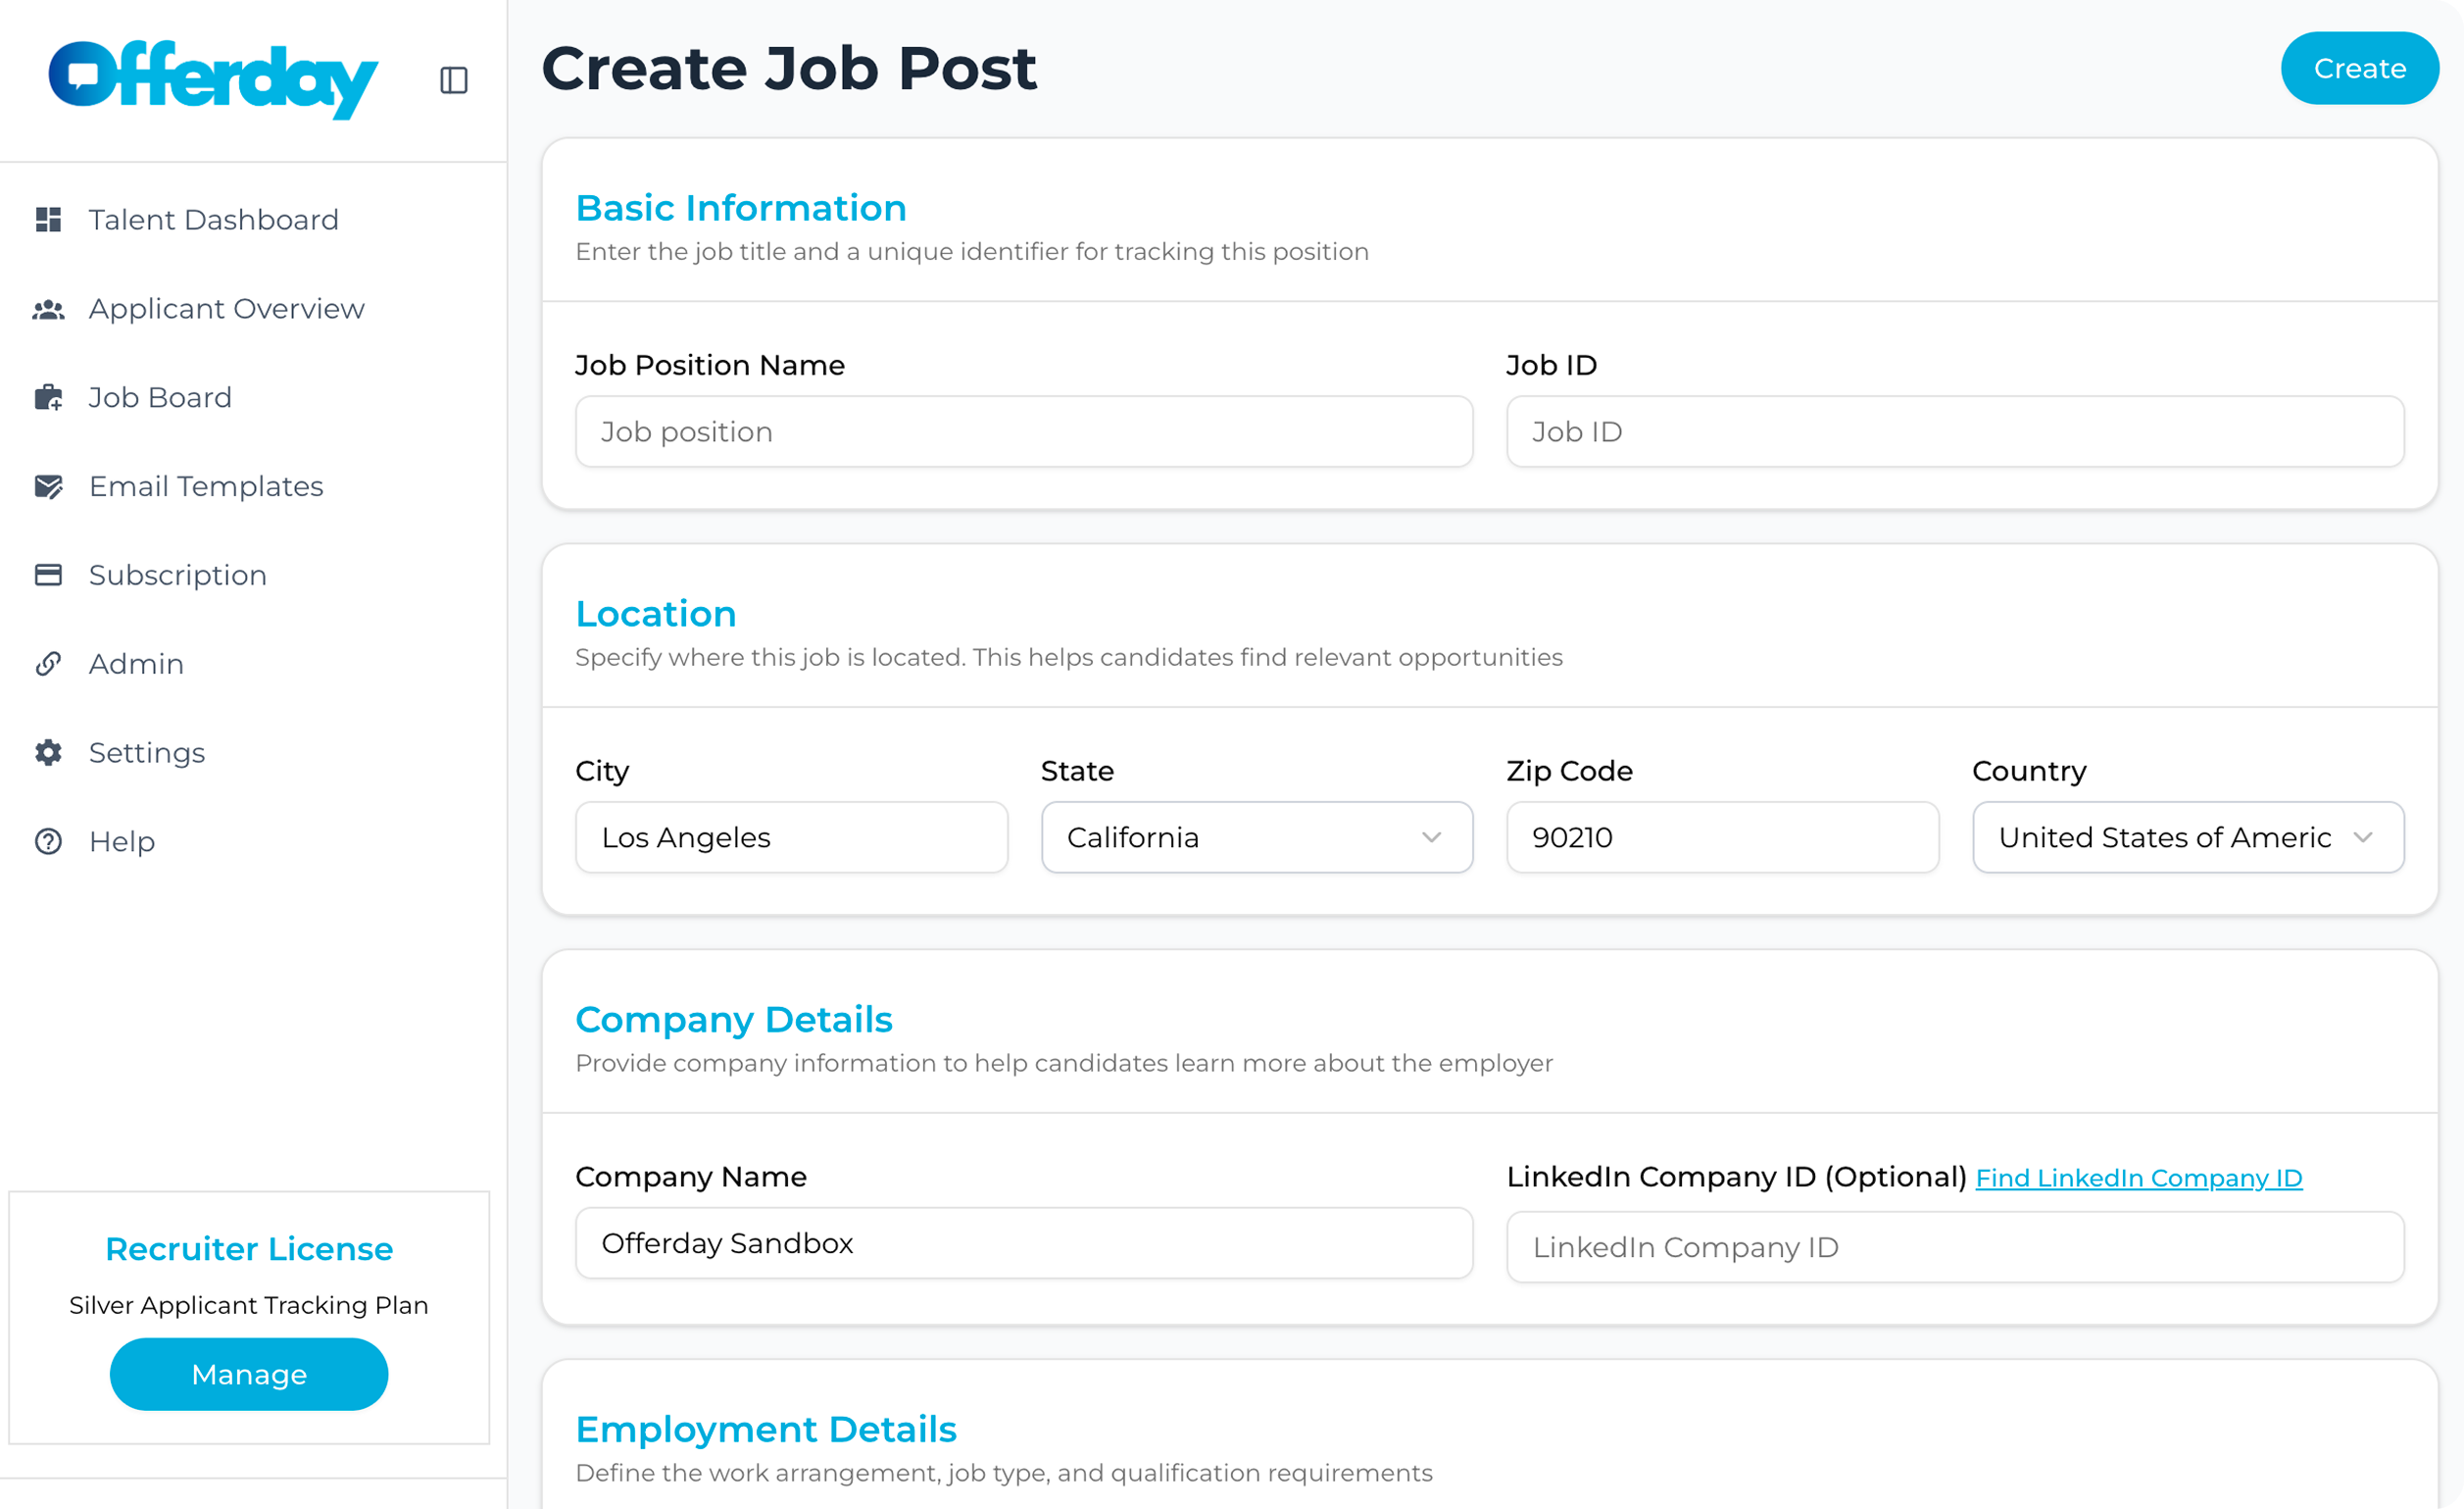Click inside the Job position input field
Viewport: 2464px width, 1509px height.
click(1023, 431)
